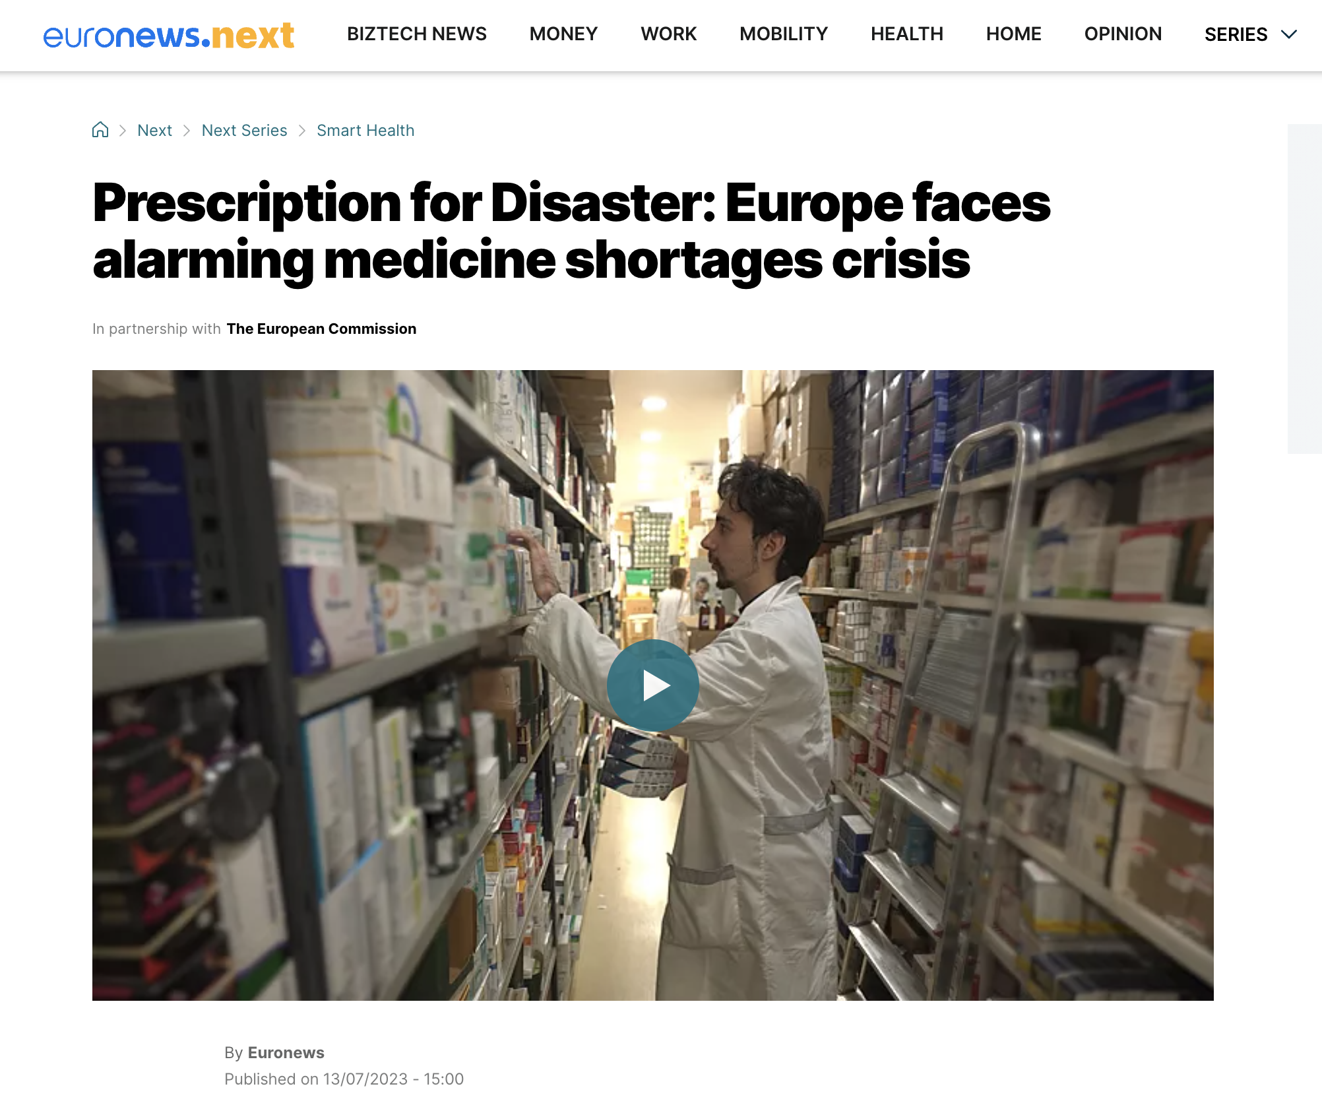This screenshot has width=1322, height=1107.
Task: Click the gray sidebar panel at right edge
Action: tap(1305, 288)
